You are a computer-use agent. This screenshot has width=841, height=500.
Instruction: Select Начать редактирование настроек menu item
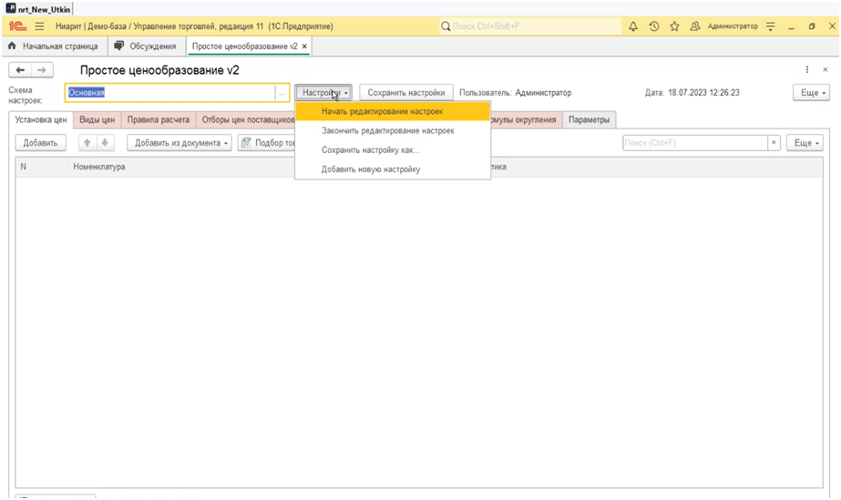393,111
